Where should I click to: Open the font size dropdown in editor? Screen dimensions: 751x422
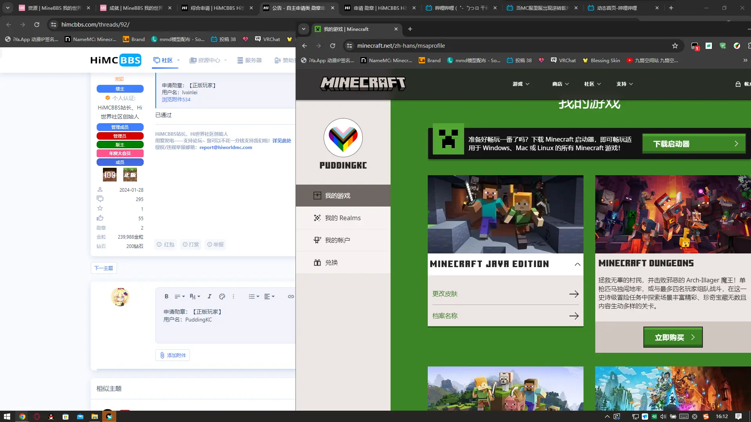click(x=195, y=296)
